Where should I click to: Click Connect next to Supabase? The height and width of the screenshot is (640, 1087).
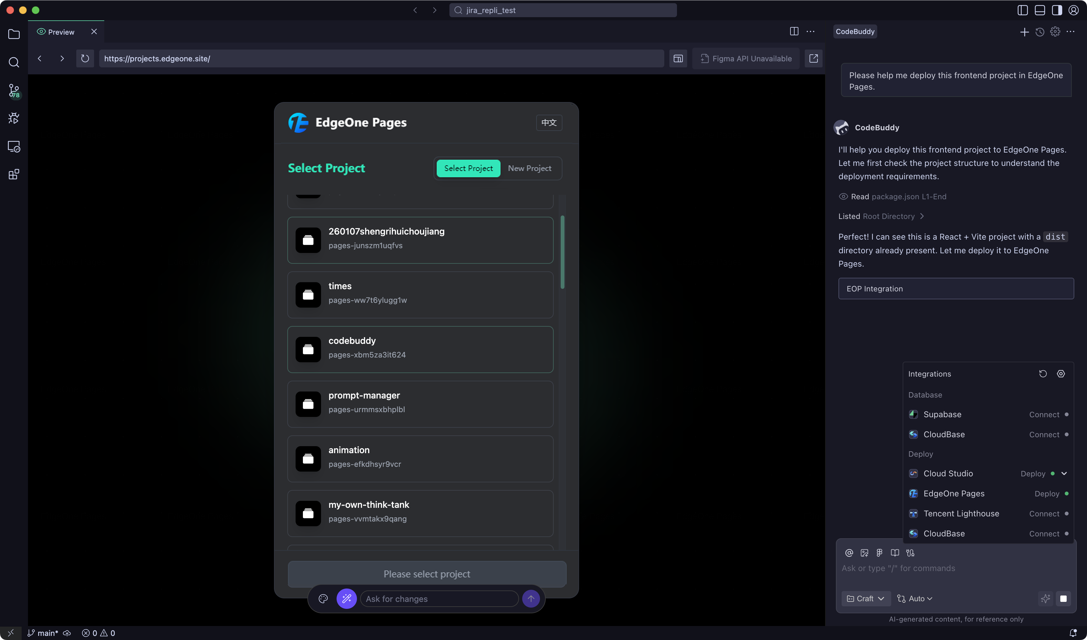click(1044, 415)
